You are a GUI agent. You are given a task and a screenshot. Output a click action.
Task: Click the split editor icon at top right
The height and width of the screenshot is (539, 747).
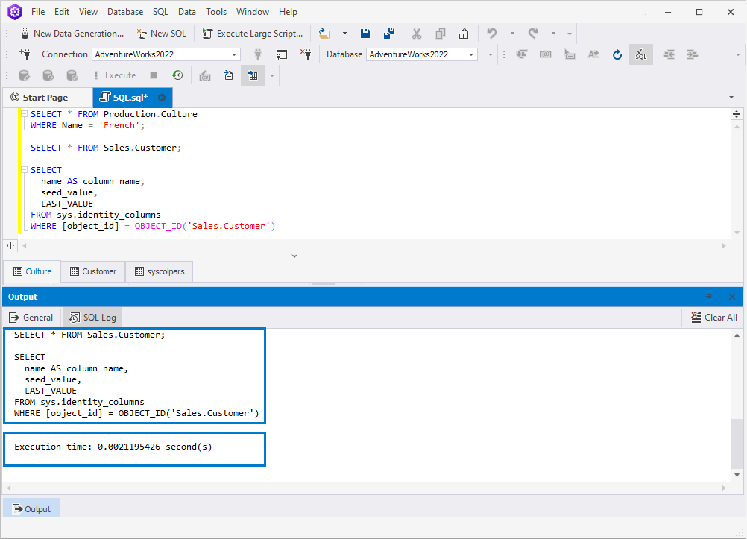pos(736,114)
